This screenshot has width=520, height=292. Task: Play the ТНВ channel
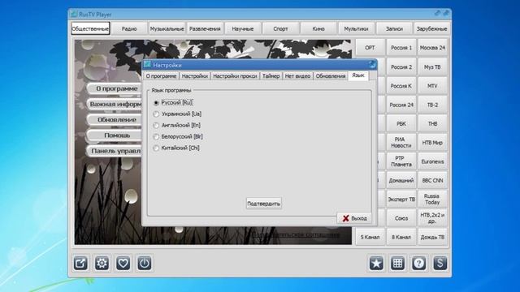tap(432, 123)
